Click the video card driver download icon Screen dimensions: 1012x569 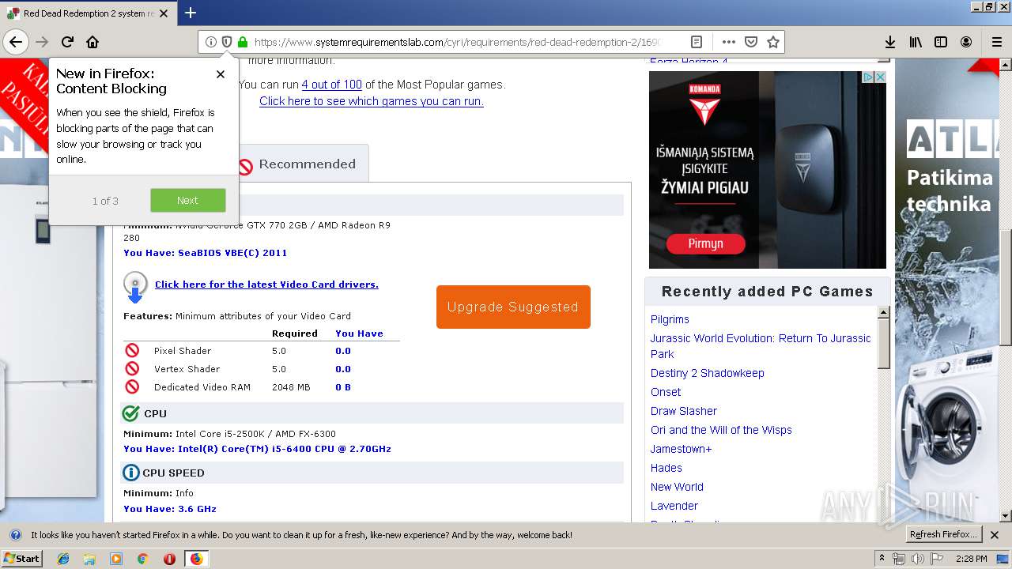[135, 288]
